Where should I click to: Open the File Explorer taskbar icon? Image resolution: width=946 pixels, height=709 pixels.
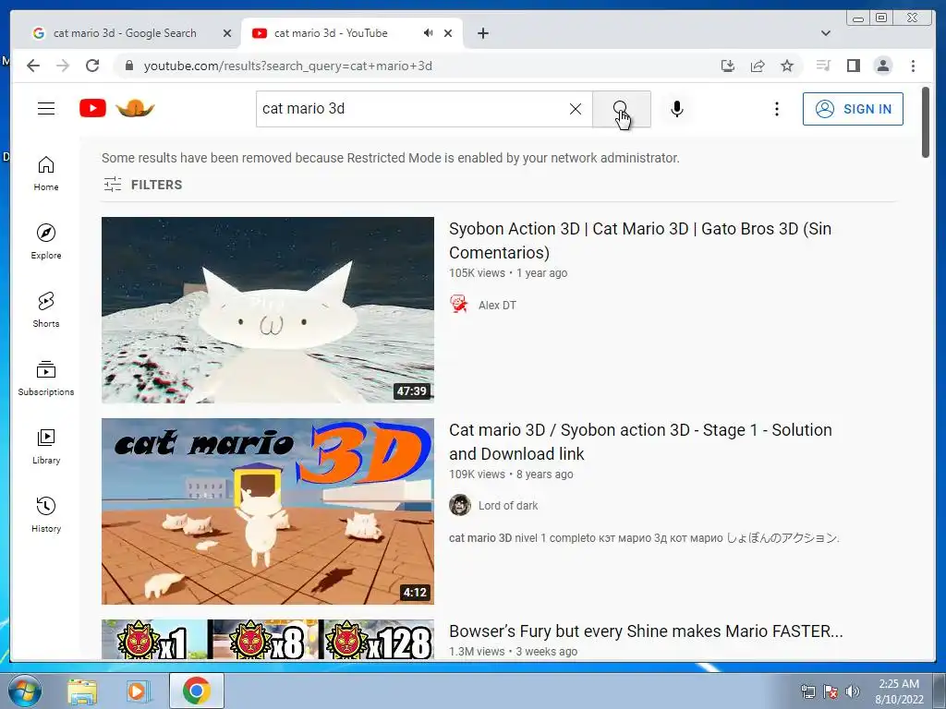pos(82,691)
